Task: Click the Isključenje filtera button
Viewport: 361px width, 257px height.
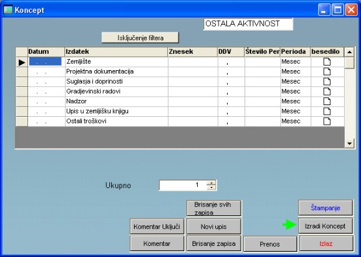Action: coord(140,38)
